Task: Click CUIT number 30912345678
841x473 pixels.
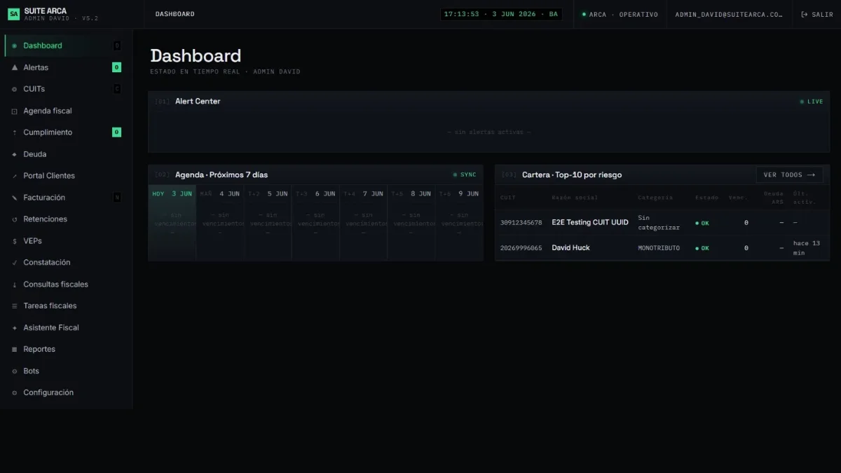Action: [521, 223]
